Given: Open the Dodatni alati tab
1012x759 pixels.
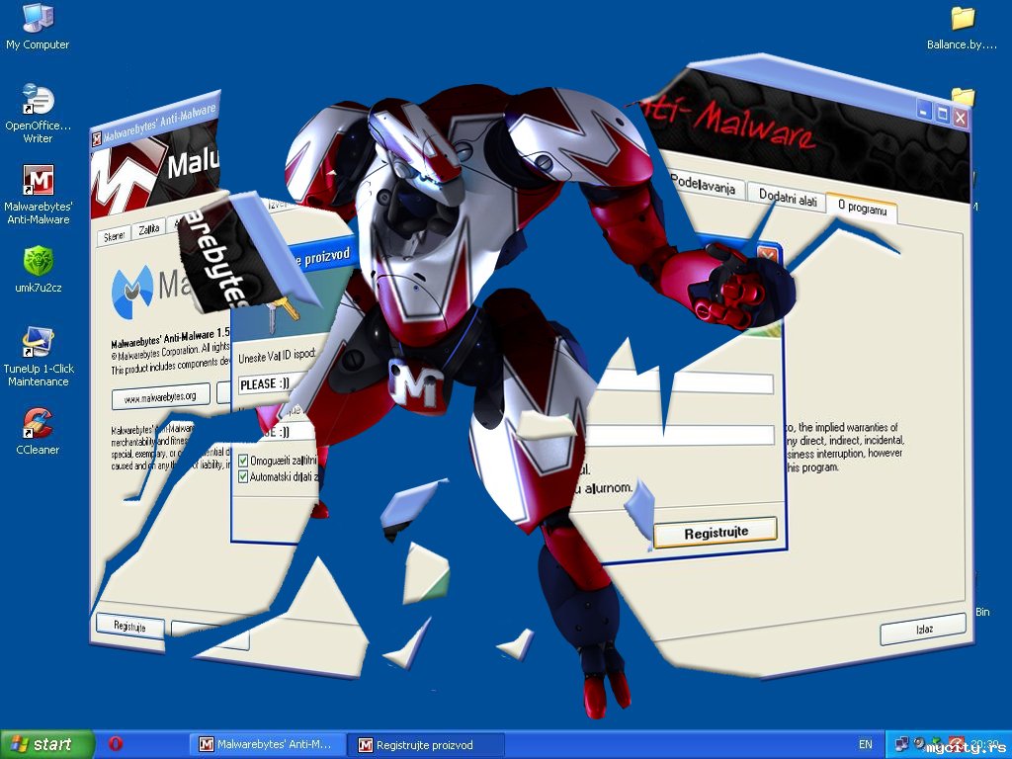Looking at the screenshot, I should coord(788,198).
